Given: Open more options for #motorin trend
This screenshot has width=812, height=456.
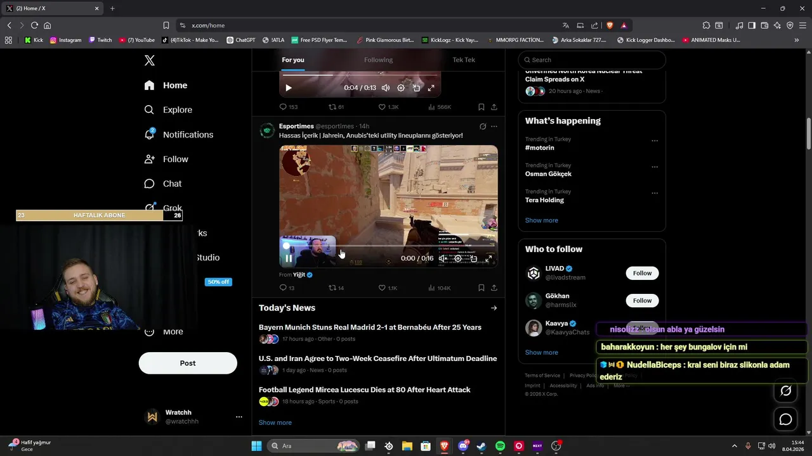Looking at the screenshot, I should [655, 141].
